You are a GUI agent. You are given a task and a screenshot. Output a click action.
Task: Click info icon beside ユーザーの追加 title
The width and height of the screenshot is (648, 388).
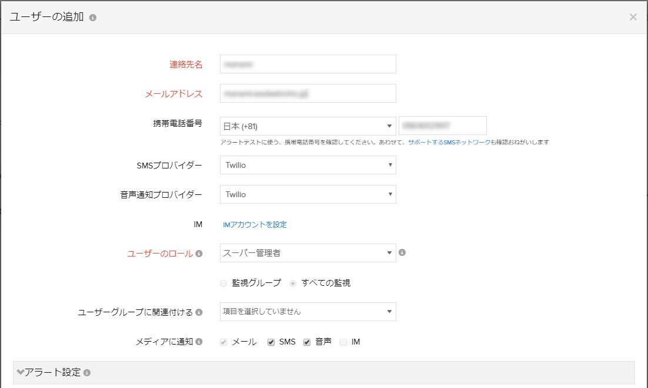(x=93, y=18)
